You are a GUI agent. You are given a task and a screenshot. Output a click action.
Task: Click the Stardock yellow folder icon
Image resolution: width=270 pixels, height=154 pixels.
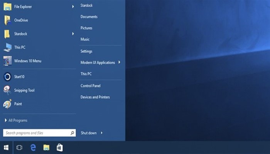pos(7,34)
